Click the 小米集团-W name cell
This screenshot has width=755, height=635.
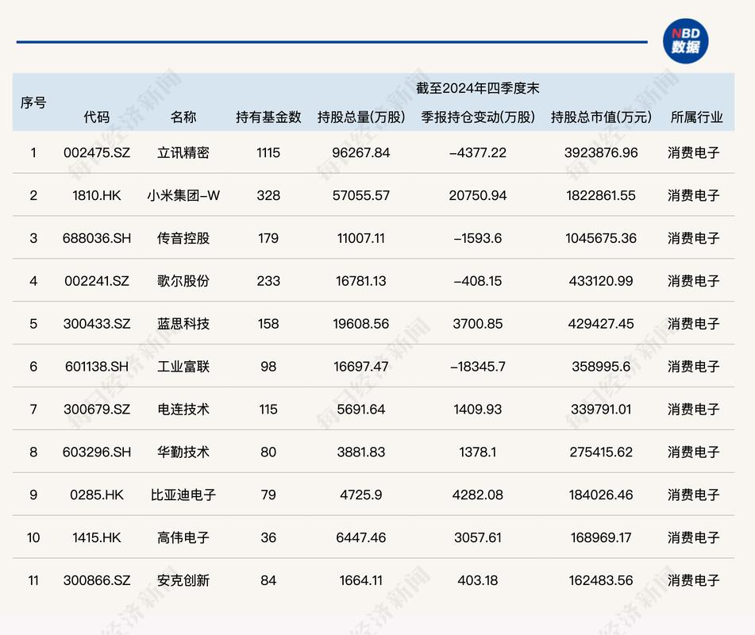[183, 195]
